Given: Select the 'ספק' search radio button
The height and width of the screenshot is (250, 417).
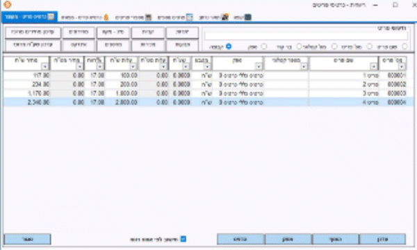Looking at the screenshot, I should click(x=264, y=47).
